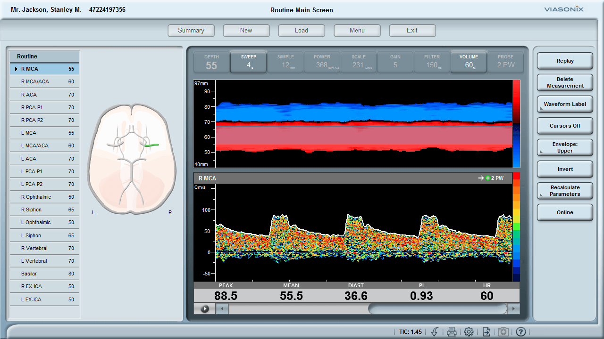Open the settings gear in the status bar
Viewport: 604px width, 339px height.
tap(469, 331)
